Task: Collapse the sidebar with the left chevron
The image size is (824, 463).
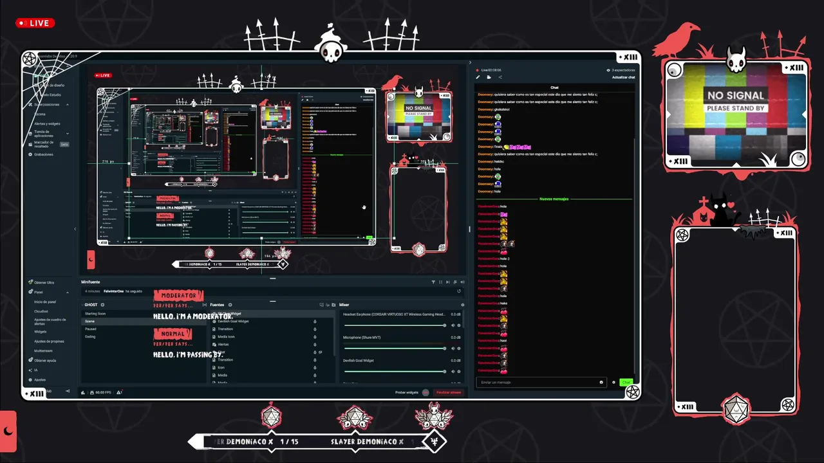Action: [x=75, y=229]
